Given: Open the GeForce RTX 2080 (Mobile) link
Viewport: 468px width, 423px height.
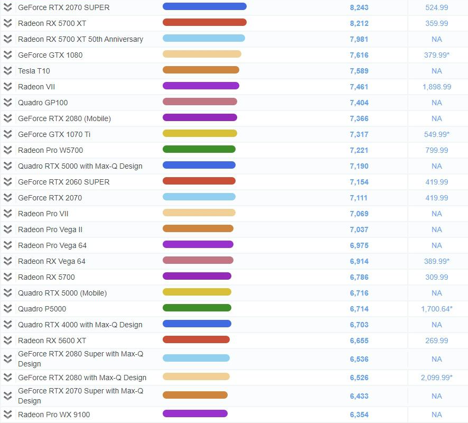Looking at the screenshot, I should click(x=64, y=118).
